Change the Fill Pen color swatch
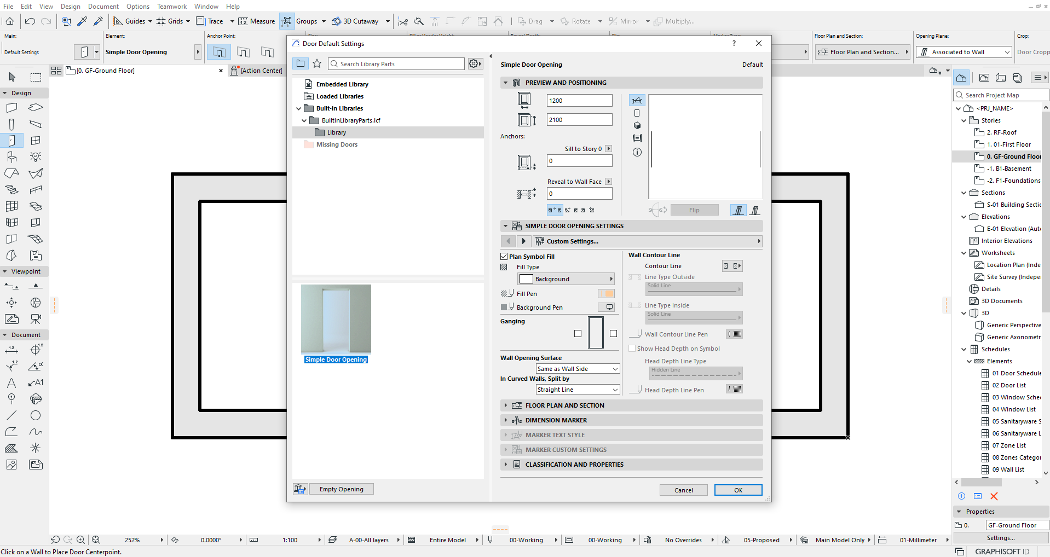The width and height of the screenshot is (1050, 557). tap(606, 294)
